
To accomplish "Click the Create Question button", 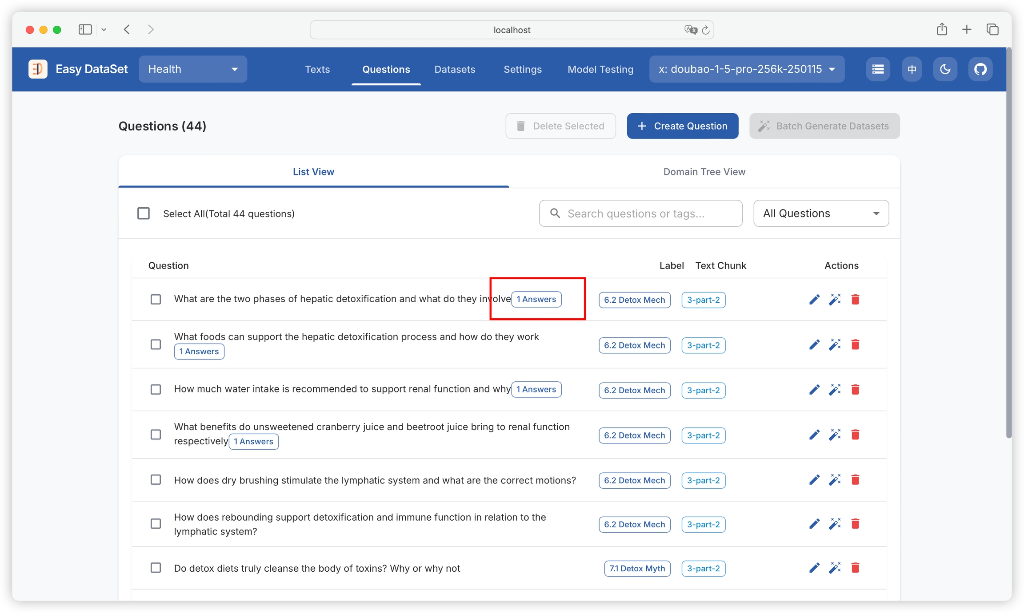I will pyautogui.click(x=682, y=126).
